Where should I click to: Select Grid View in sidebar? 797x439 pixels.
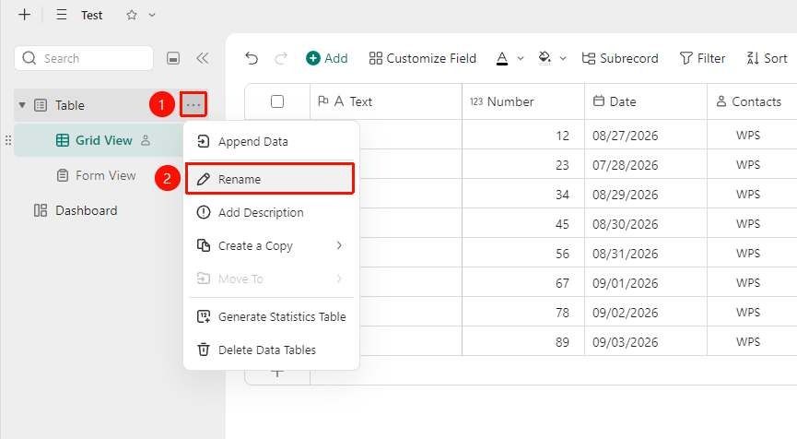click(104, 140)
